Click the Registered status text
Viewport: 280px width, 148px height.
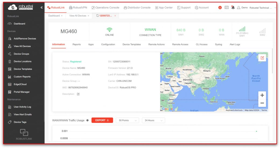(x=76, y=62)
